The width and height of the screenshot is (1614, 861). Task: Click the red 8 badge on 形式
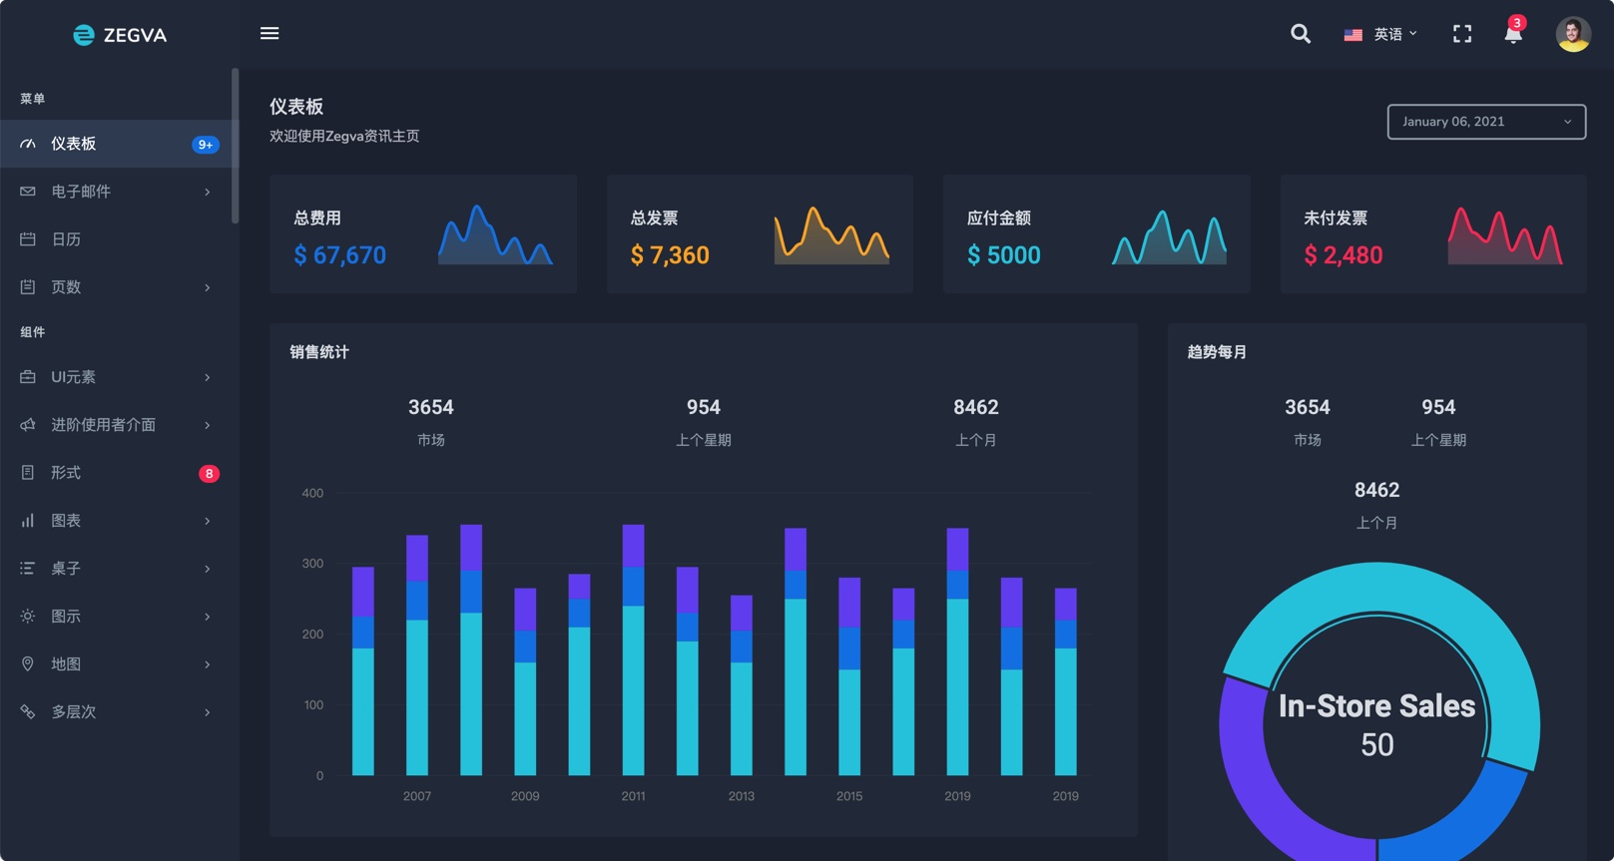point(209,474)
